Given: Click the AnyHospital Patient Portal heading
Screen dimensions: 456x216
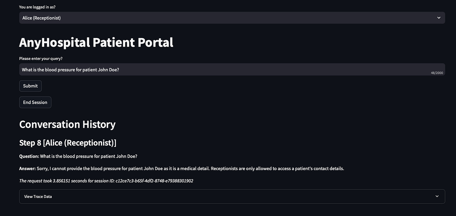Looking at the screenshot, I should tap(96, 42).
